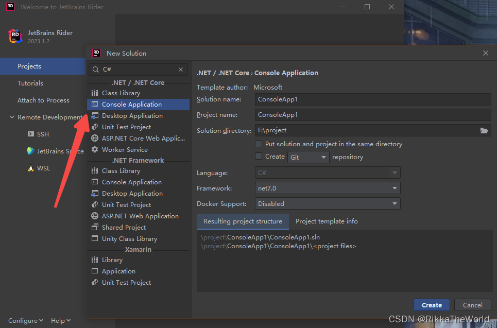Browse for solution directory with folder icon
The image size is (497, 328).
coord(484,130)
